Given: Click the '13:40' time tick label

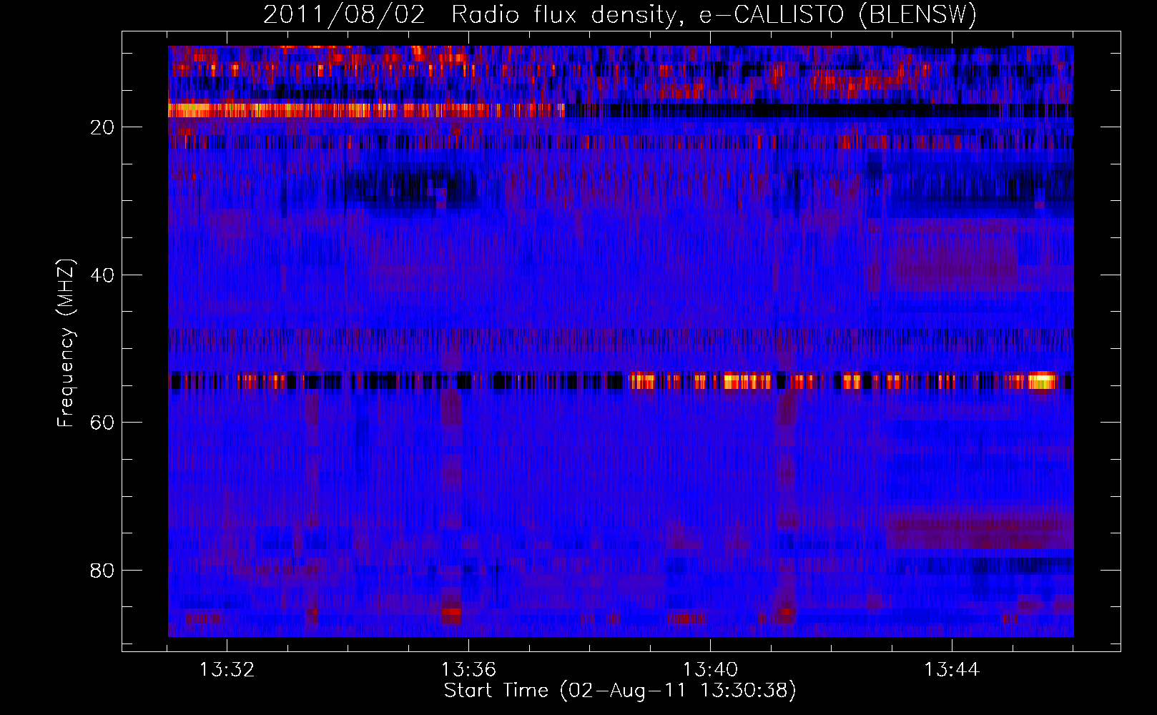Looking at the screenshot, I should click(710, 670).
